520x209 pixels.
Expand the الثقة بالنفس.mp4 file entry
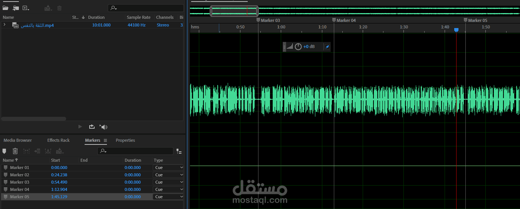click(5, 25)
